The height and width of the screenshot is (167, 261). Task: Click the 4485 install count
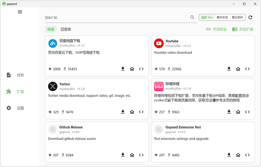click(174, 155)
